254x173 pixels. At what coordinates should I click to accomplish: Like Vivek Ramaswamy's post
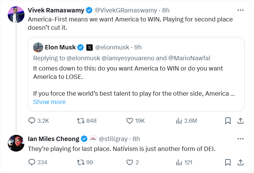129,121
